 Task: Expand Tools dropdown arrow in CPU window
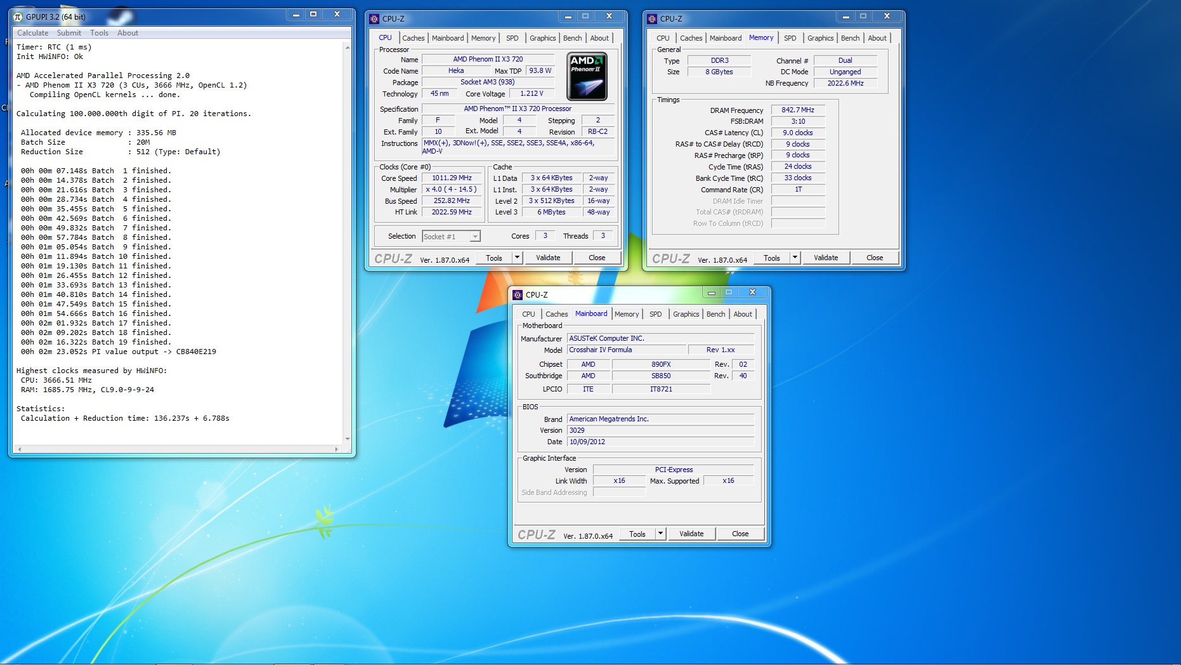pyautogui.click(x=518, y=258)
